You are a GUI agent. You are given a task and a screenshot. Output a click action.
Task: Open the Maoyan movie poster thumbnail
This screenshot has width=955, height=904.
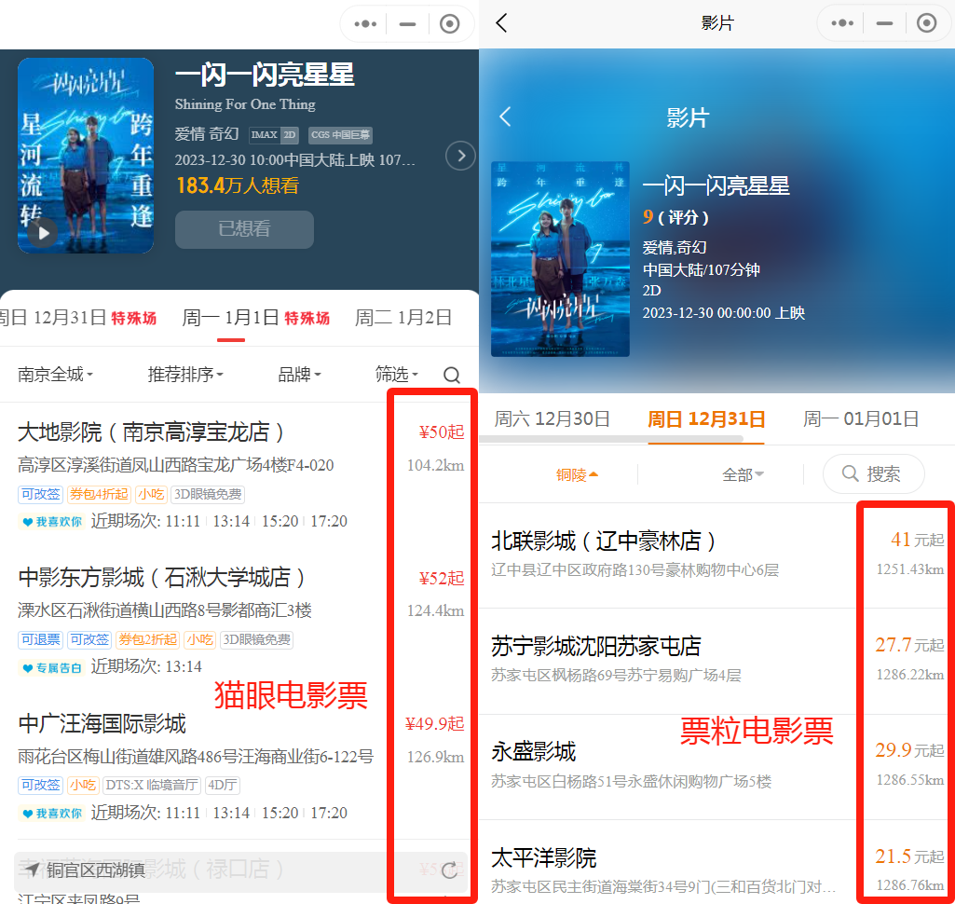86,156
